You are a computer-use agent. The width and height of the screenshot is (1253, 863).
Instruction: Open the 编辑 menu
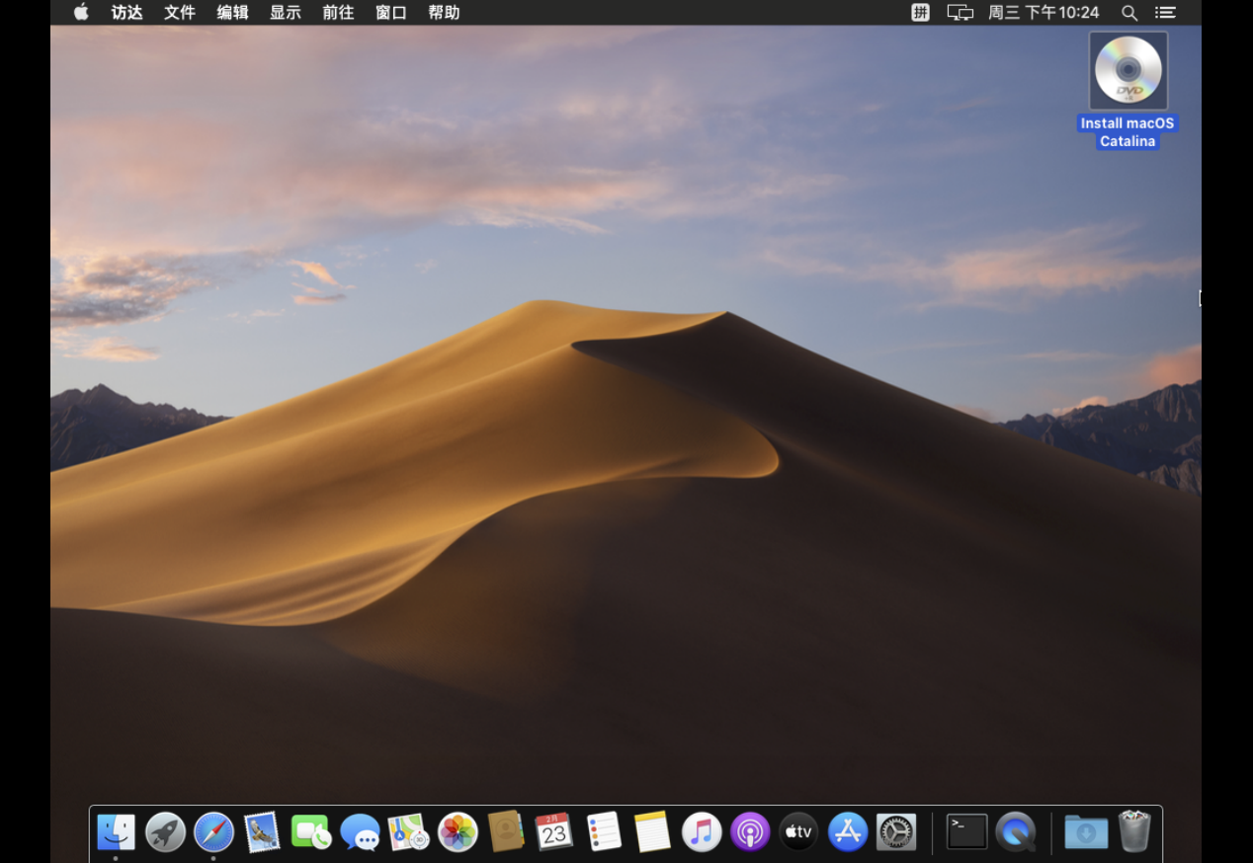click(233, 13)
